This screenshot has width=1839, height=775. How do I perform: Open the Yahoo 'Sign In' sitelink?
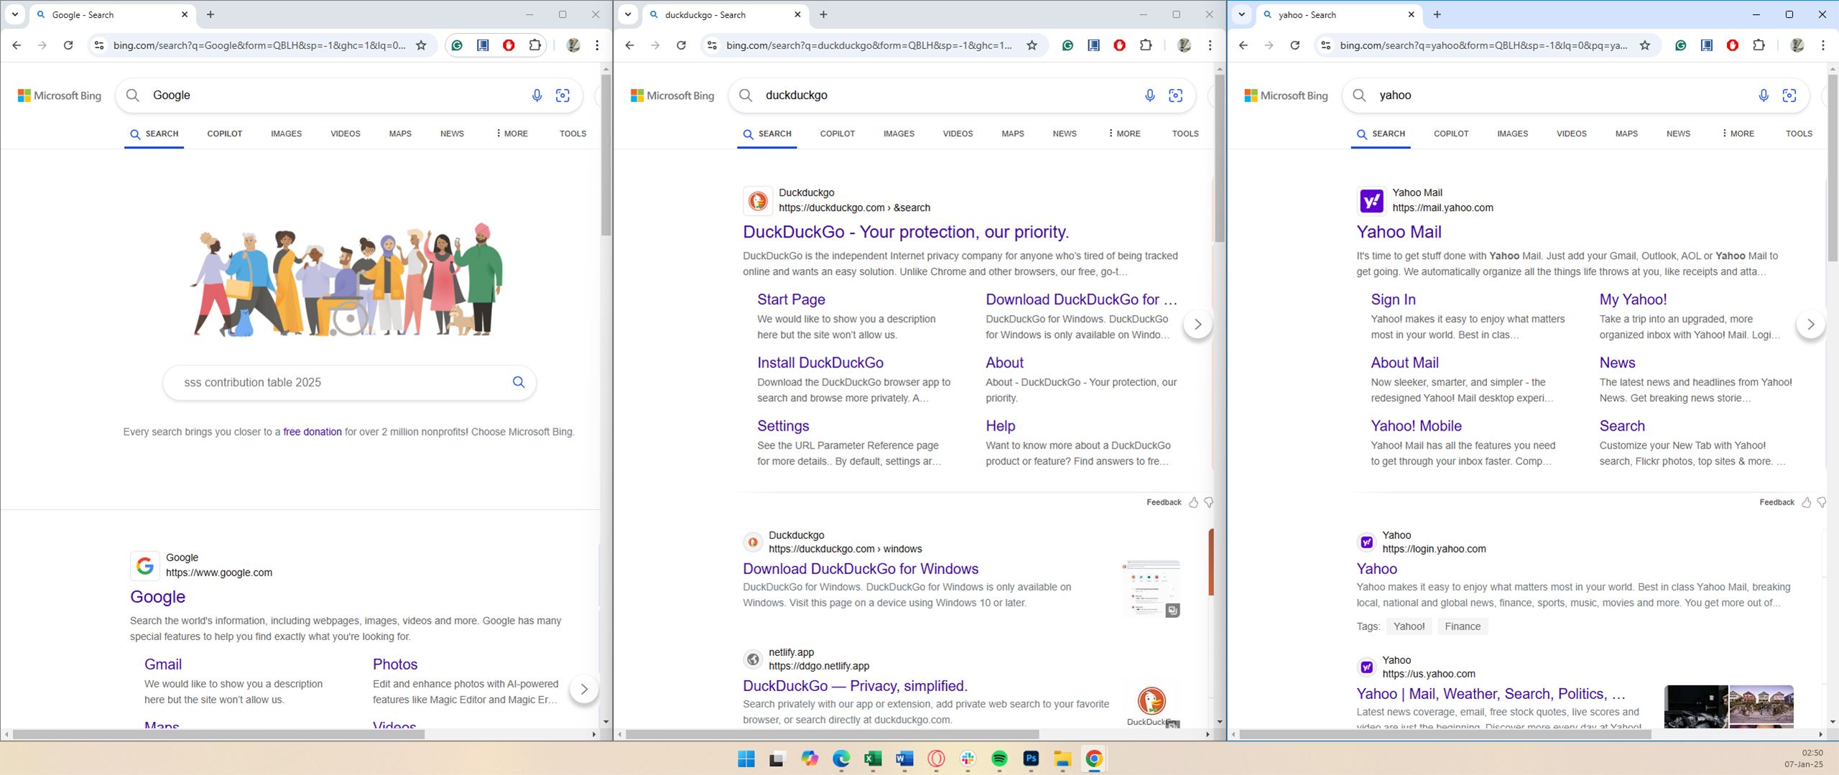coord(1393,300)
